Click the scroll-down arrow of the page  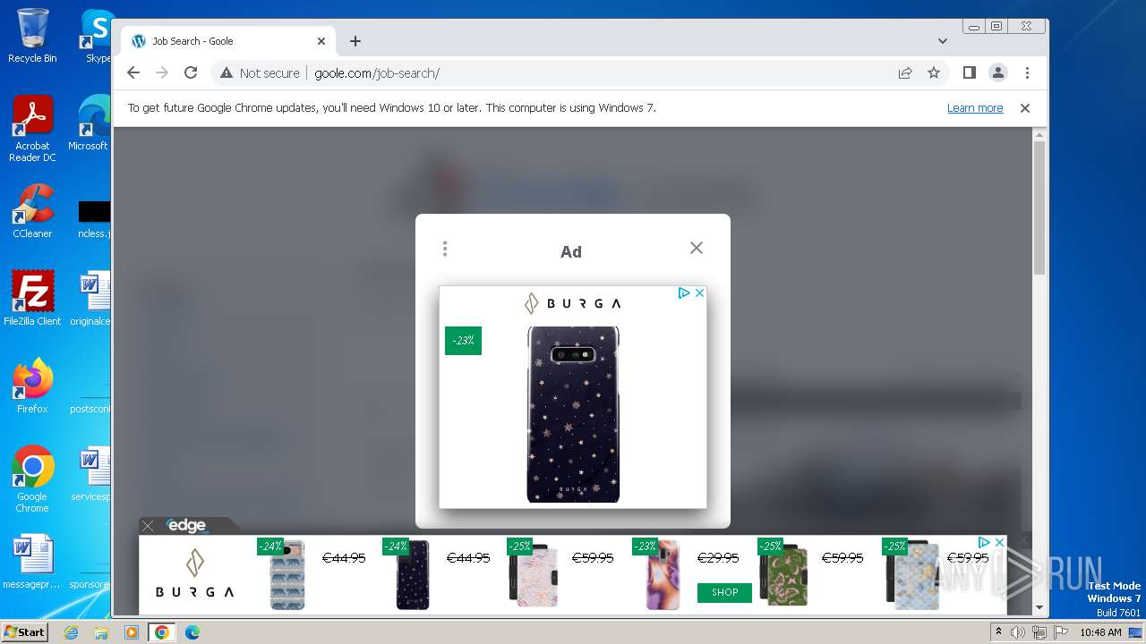tap(1039, 608)
